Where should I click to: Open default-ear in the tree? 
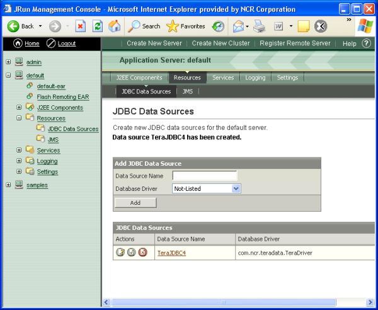click(51, 86)
